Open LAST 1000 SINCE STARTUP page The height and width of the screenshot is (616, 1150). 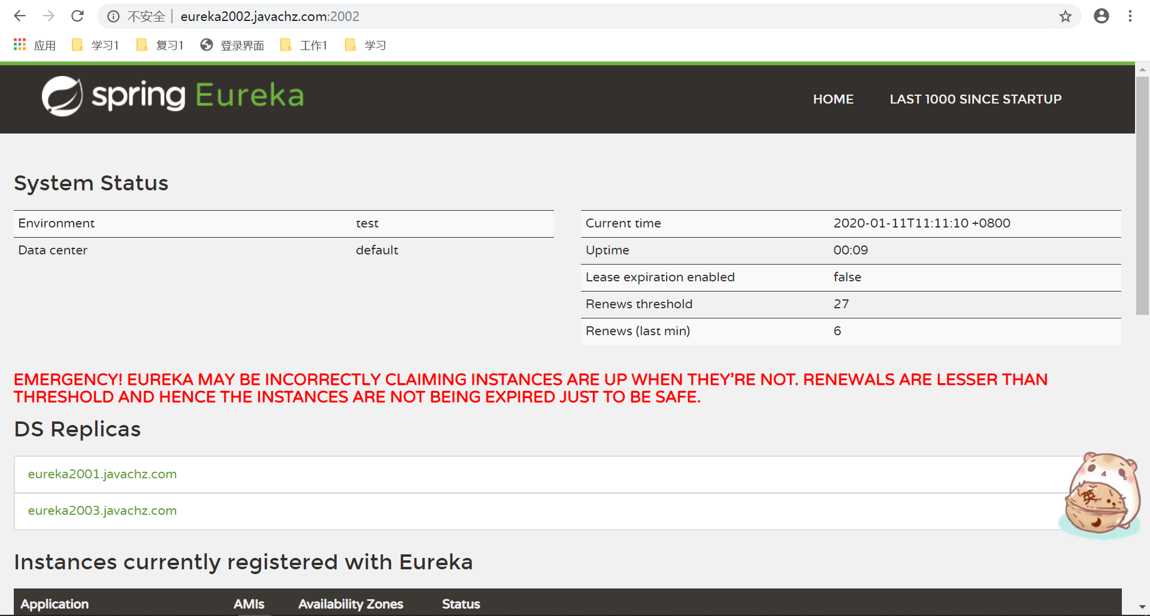975,99
